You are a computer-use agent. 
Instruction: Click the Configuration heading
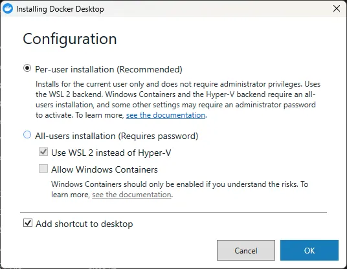click(70, 39)
